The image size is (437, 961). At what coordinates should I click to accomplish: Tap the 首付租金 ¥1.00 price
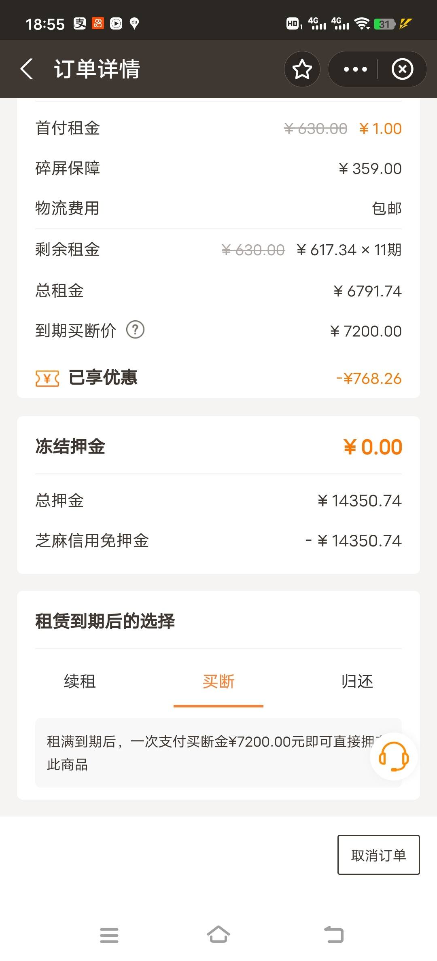380,129
